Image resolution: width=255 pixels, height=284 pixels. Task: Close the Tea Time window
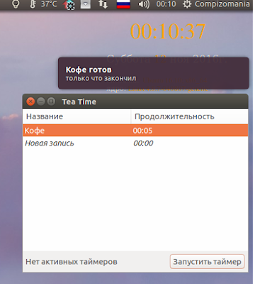click(30, 102)
